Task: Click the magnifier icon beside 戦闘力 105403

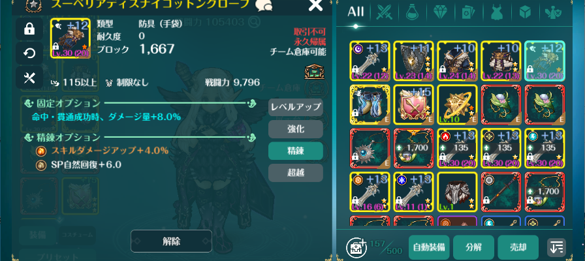Action: point(255,23)
